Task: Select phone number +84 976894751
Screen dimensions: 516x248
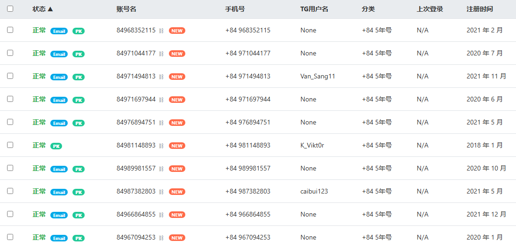Action: click(248, 122)
